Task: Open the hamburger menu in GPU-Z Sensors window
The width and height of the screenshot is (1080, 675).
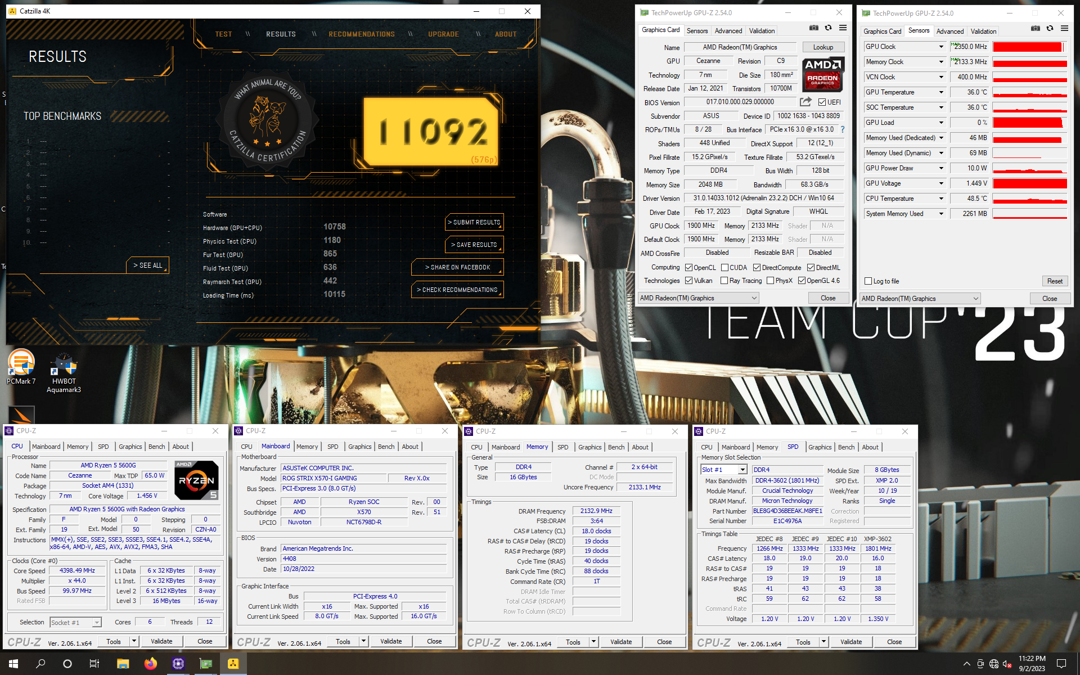Action: pyautogui.click(x=1064, y=29)
